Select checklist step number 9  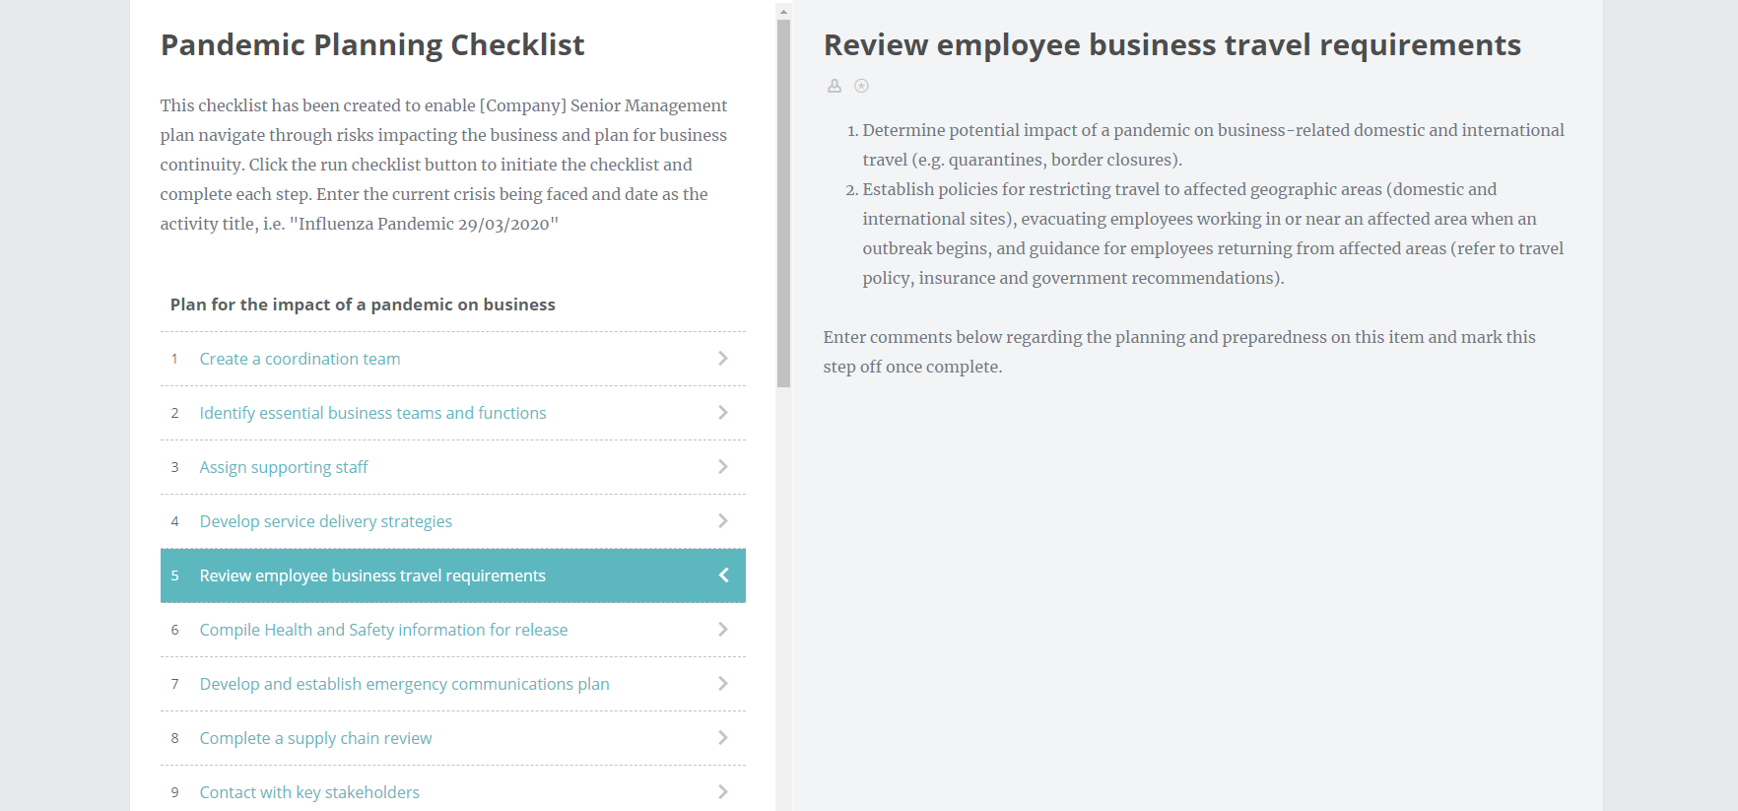click(x=174, y=792)
